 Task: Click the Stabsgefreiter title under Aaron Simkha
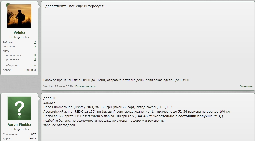[19, 129]
